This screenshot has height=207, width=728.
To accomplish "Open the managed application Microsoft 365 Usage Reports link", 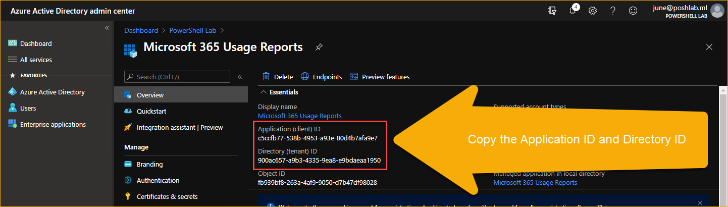I will coord(535,182).
